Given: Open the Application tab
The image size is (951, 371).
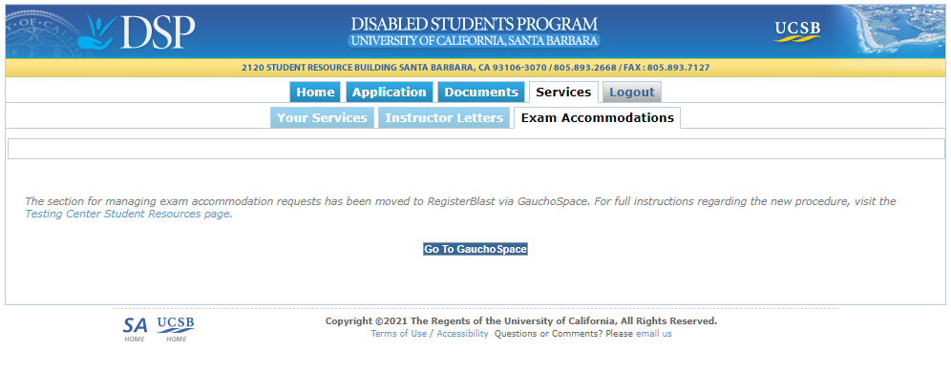Looking at the screenshot, I should 390,93.
